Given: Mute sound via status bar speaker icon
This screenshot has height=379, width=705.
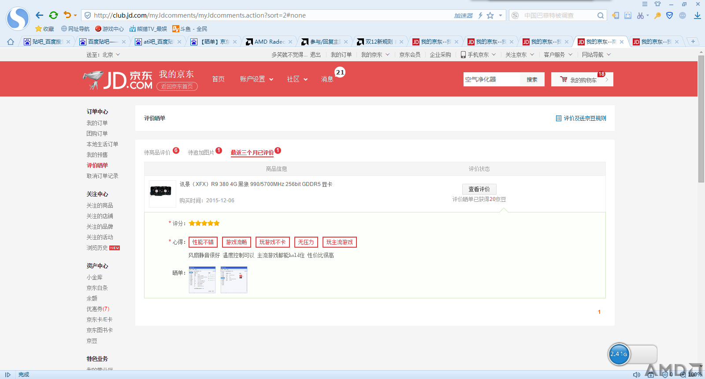Looking at the screenshot, I should tap(637, 375).
